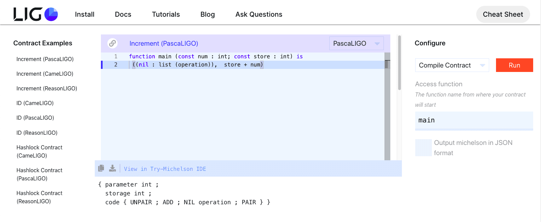Click the LIGO logo icon
This screenshot has height=222, width=541.
point(35,14)
